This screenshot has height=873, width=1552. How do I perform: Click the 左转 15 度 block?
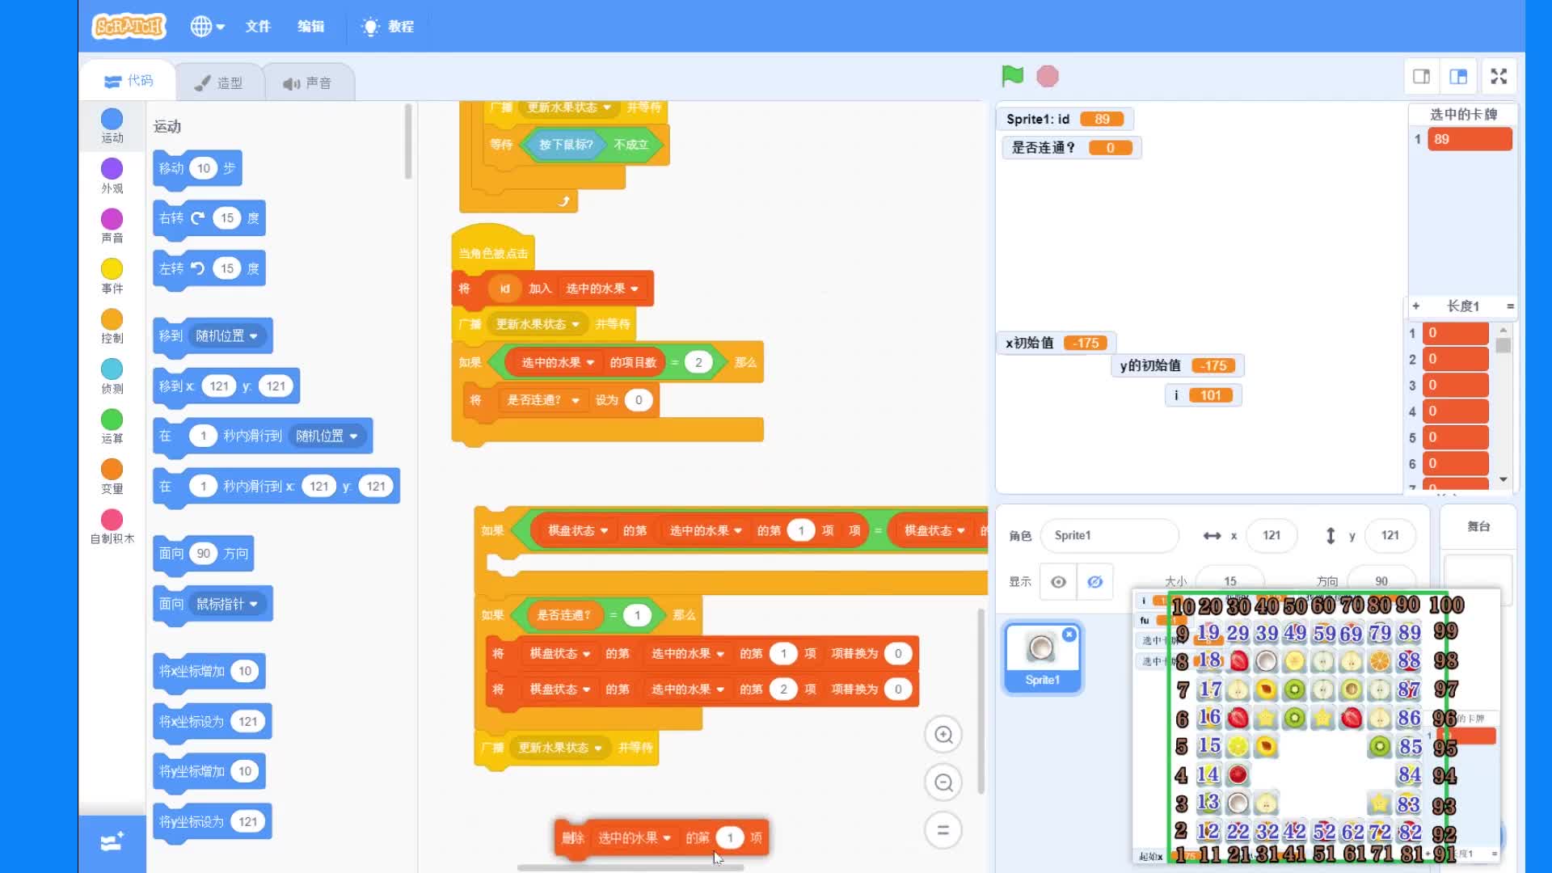(209, 268)
